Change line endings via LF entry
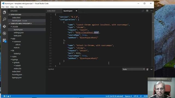175x98 pixels. (141, 96)
